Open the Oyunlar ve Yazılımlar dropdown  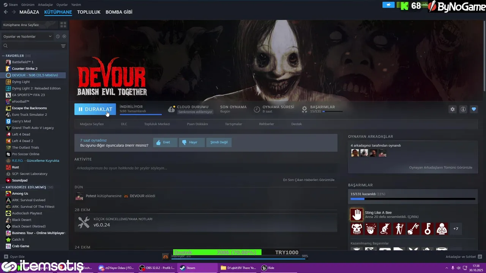[27, 36]
